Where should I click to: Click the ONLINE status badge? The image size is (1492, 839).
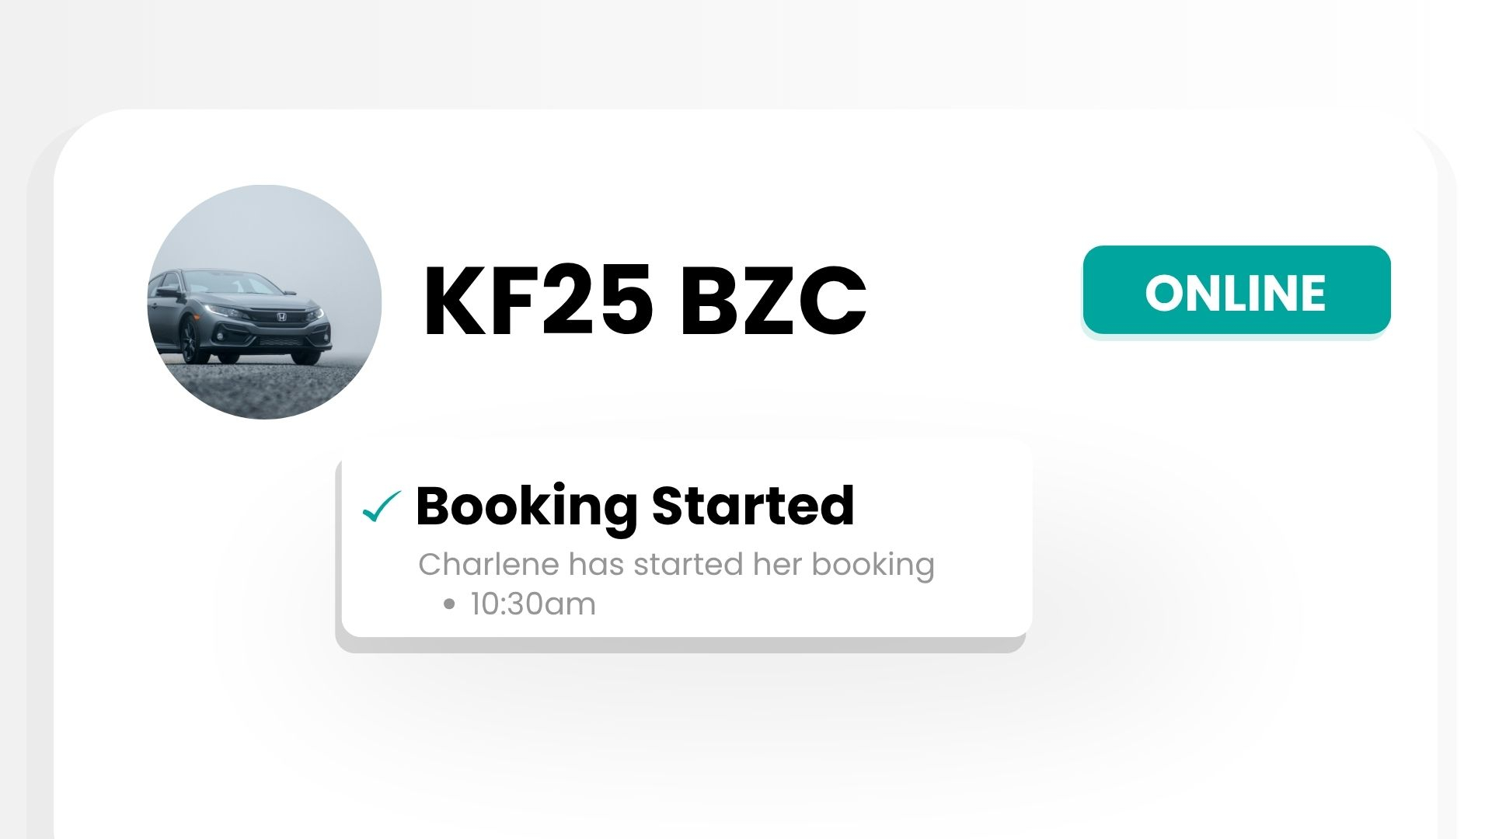tap(1236, 291)
